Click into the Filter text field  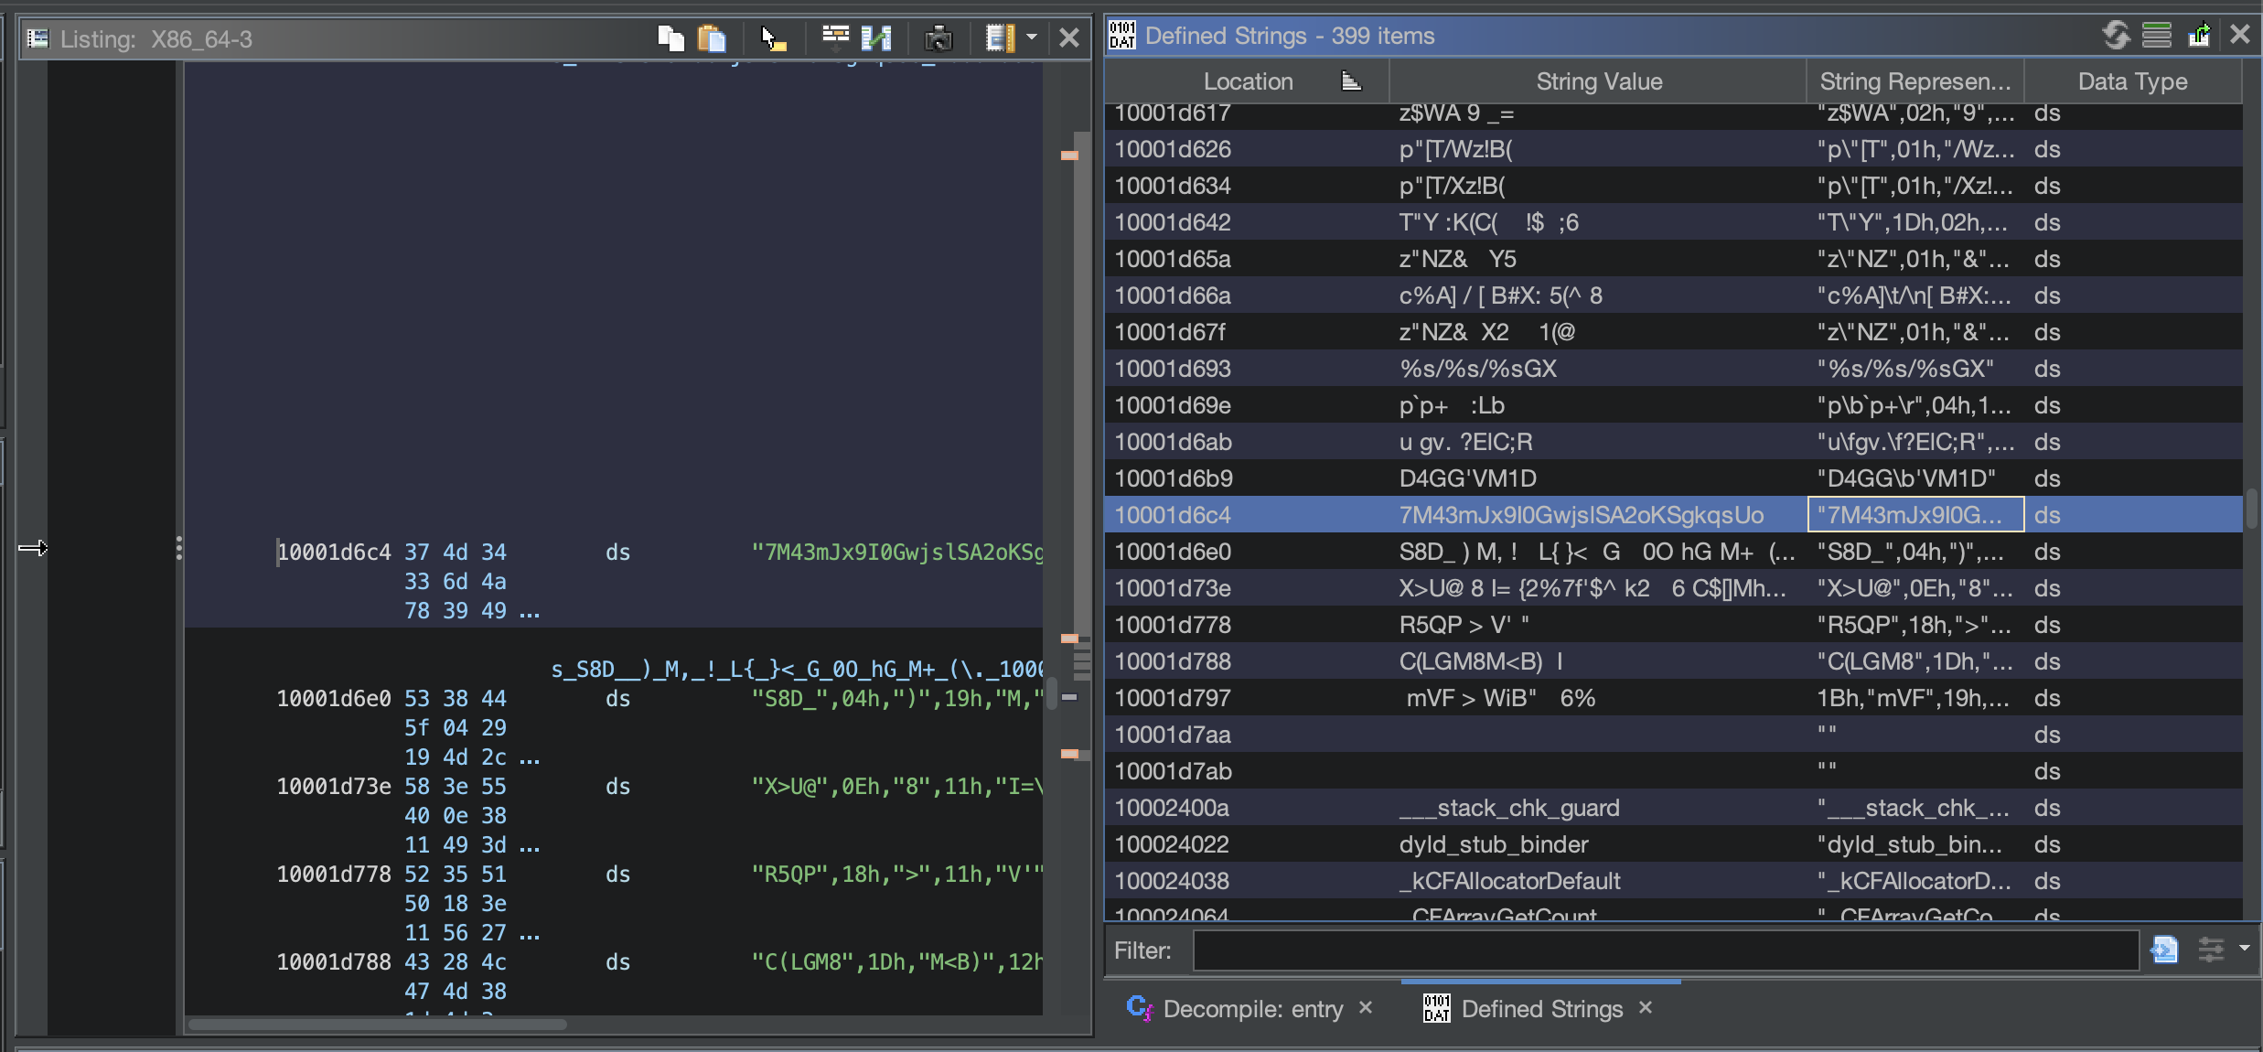1666,950
